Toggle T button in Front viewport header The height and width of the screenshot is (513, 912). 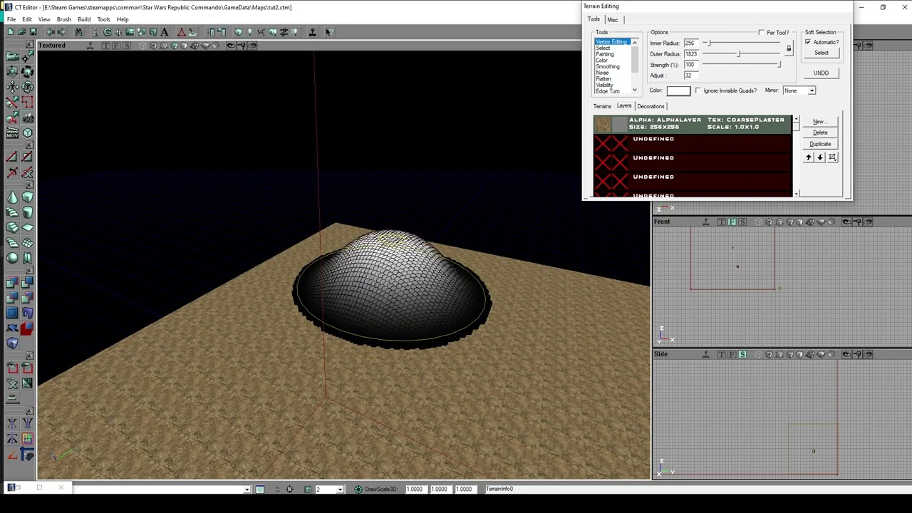[722, 222]
